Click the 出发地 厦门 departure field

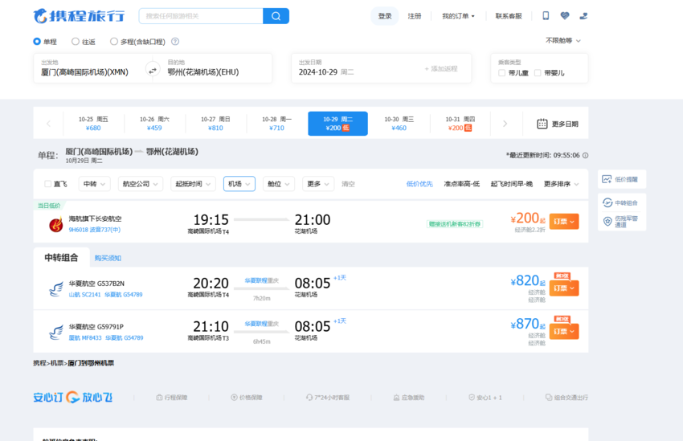tap(90, 68)
